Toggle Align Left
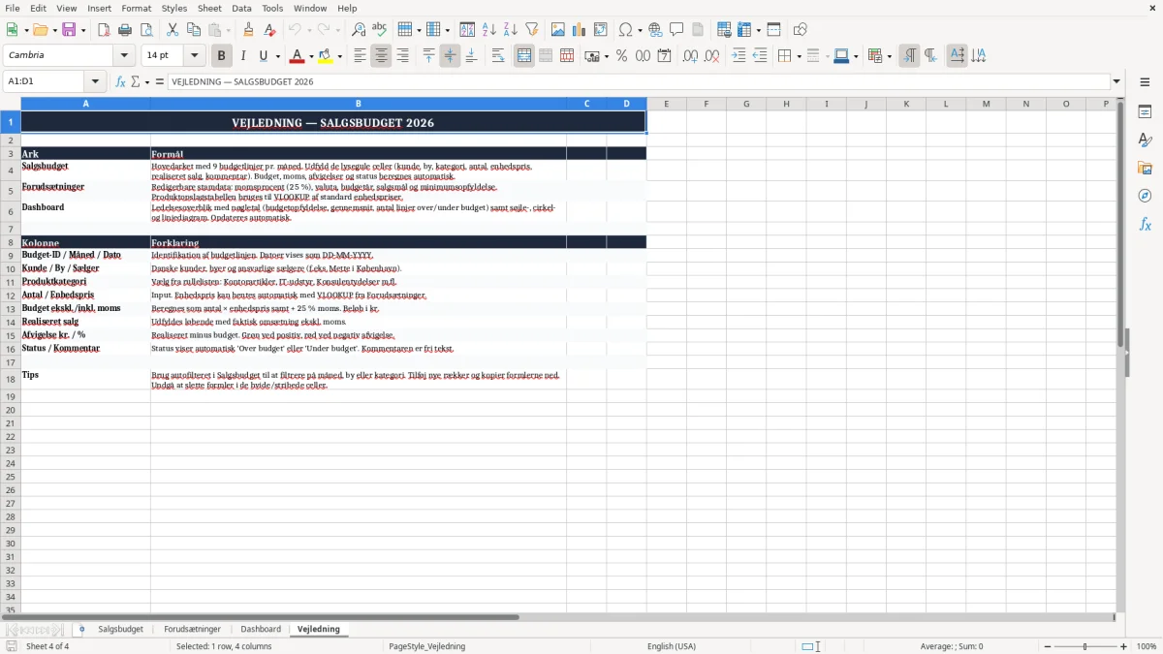 click(x=360, y=56)
